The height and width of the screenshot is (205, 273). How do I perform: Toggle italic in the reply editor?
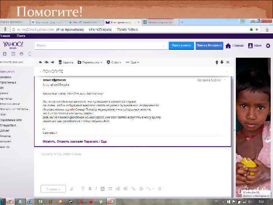[96, 189]
